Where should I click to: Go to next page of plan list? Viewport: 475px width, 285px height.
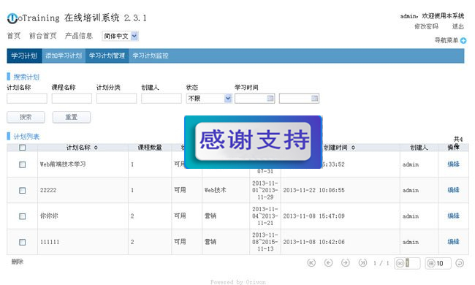point(346,263)
